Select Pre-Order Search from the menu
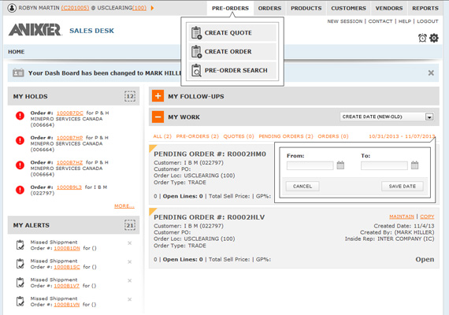The image size is (449, 315). point(232,70)
